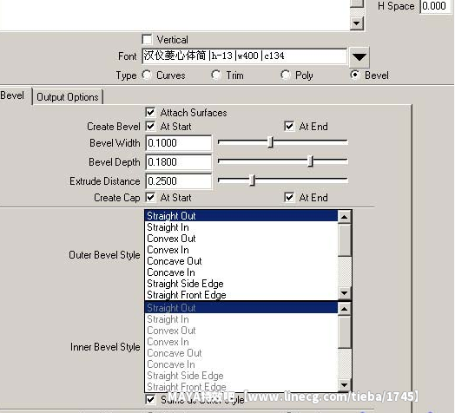The image size is (455, 413).
Task: Toggle Same as Outer Style checkbox
Action: 150,400
